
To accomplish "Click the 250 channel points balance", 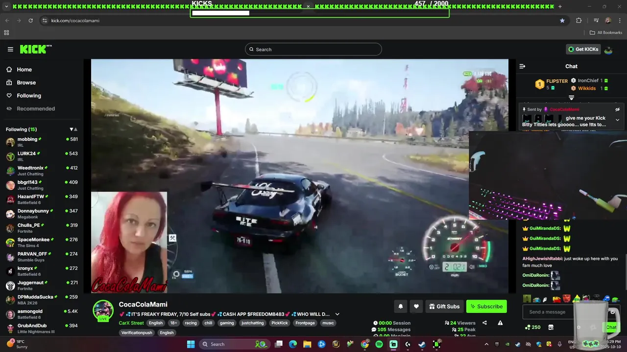I will point(532,327).
